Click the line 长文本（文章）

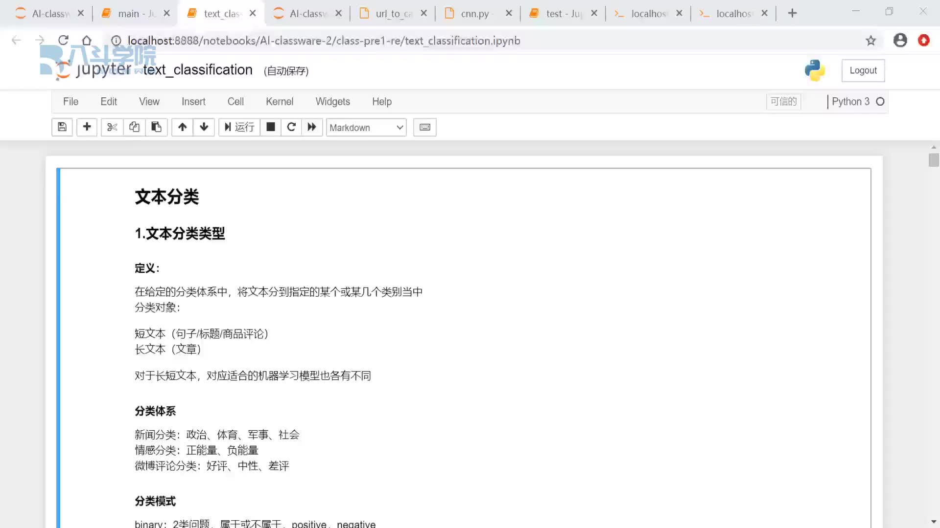pyautogui.click(x=168, y=349)
